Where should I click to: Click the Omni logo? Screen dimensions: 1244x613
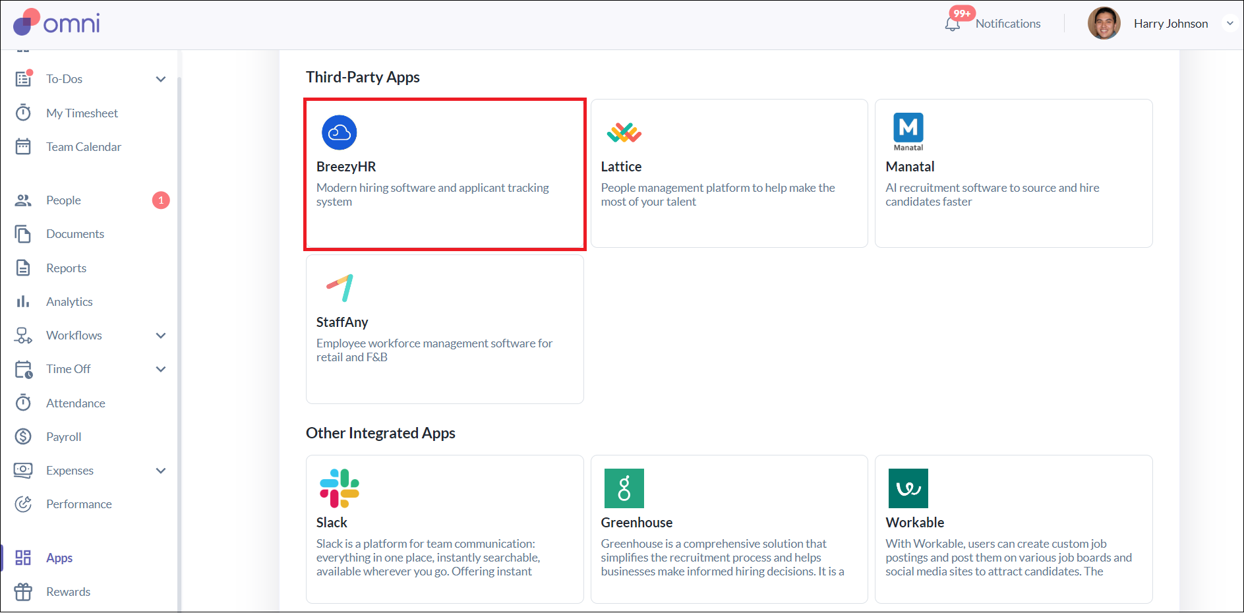[57, 23]
